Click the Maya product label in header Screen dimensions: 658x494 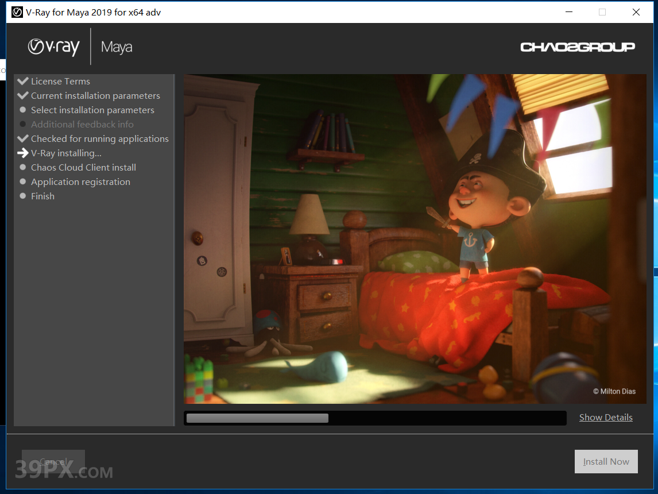tap(117, 47)
